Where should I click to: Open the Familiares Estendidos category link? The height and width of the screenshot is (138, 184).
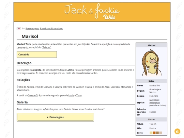click(51, 29)
